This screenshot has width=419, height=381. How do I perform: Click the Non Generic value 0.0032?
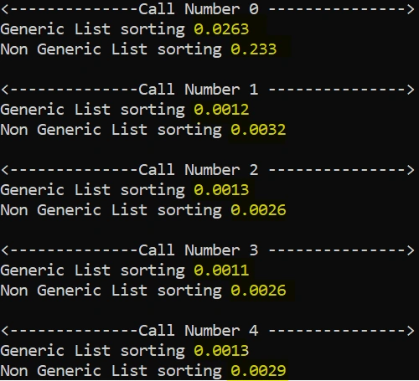click(258, 130)
